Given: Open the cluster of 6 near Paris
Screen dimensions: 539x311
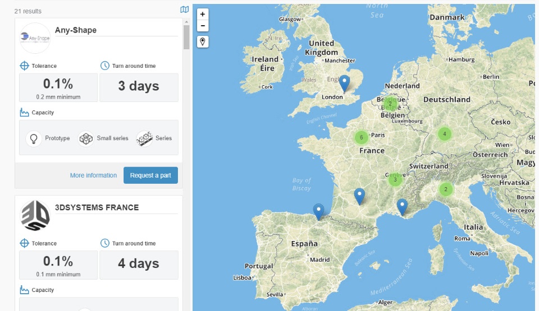Looking at the screenshot, I should tap(361, 137).
